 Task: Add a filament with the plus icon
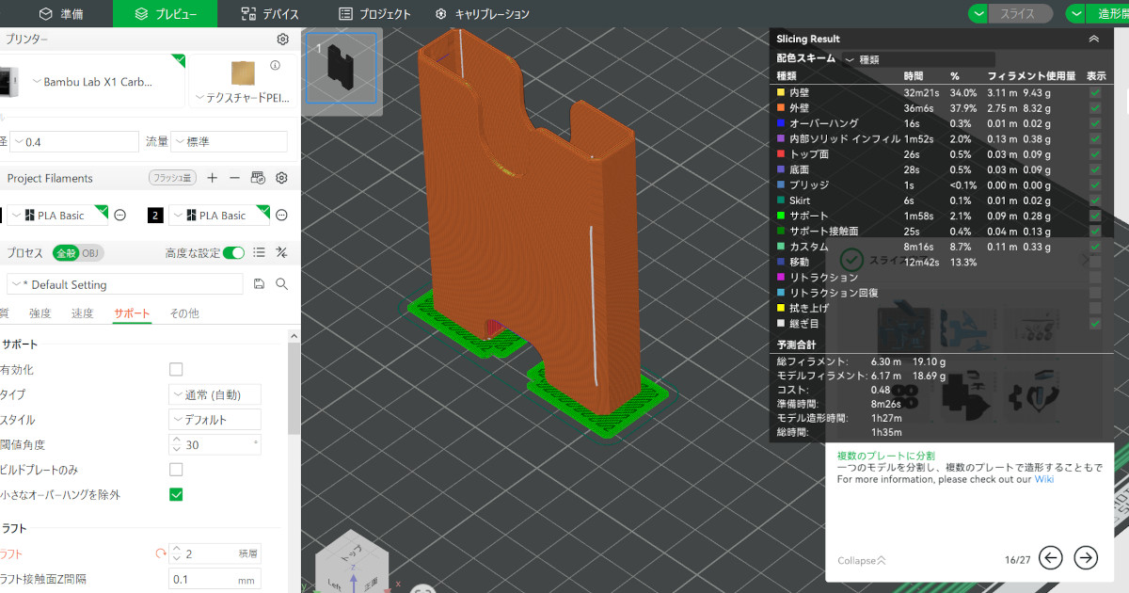click(213, 178)
